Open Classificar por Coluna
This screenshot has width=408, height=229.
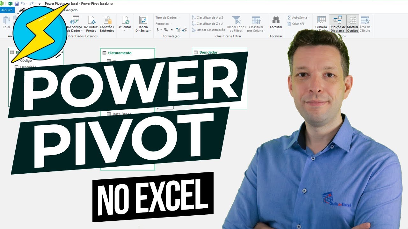[256, 24]
